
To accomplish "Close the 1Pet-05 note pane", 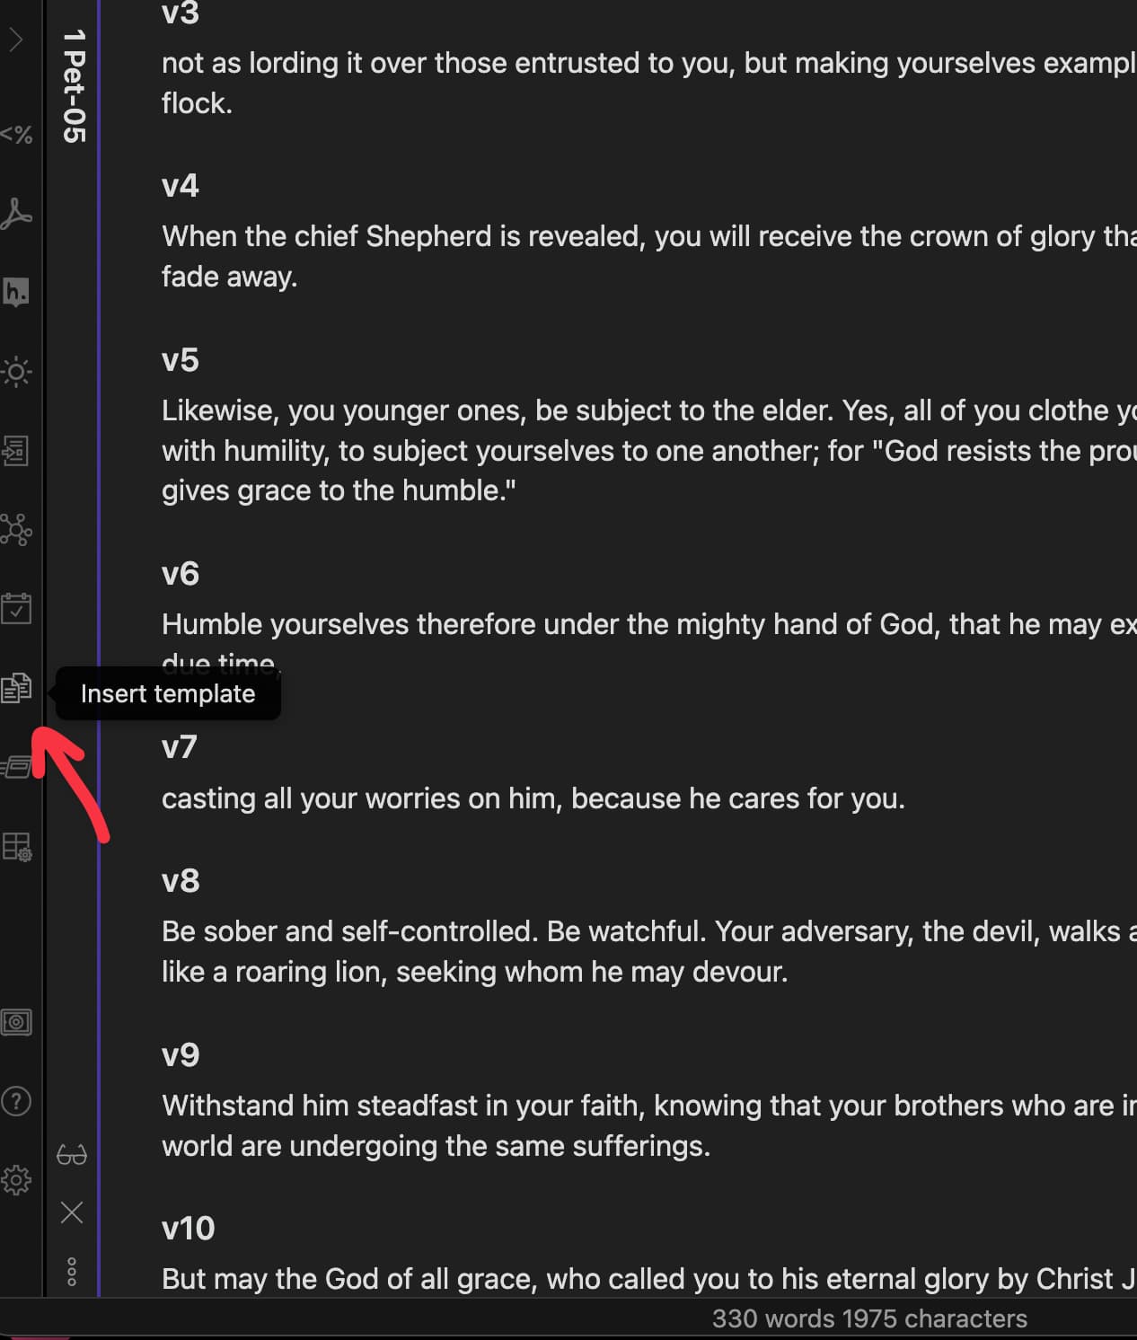I will point(72,1212).
